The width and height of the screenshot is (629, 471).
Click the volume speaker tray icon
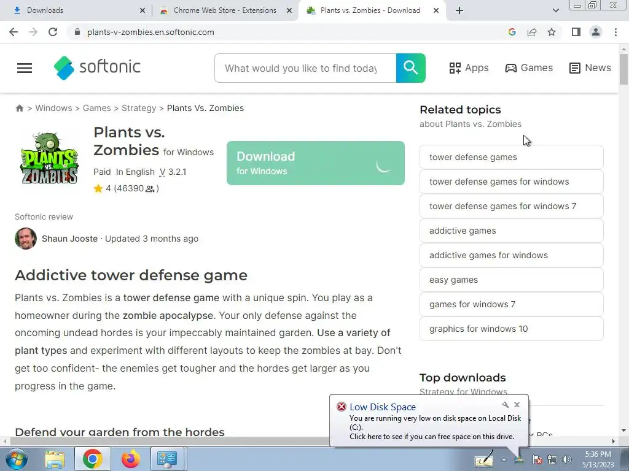[566, 459]
